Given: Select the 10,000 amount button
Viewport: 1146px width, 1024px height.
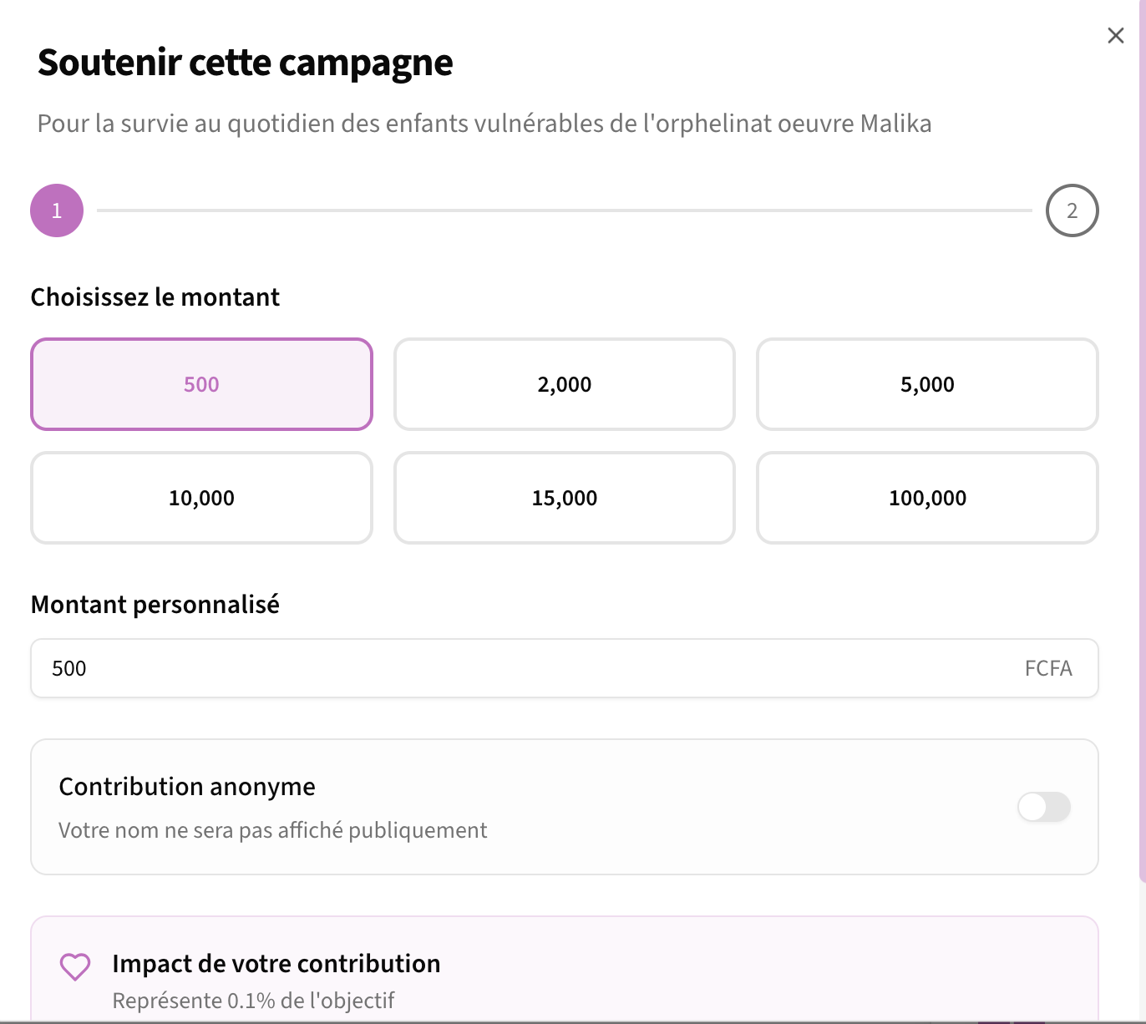Looking at the screenshot, I should pyautogui.click(x=201, y=498).
